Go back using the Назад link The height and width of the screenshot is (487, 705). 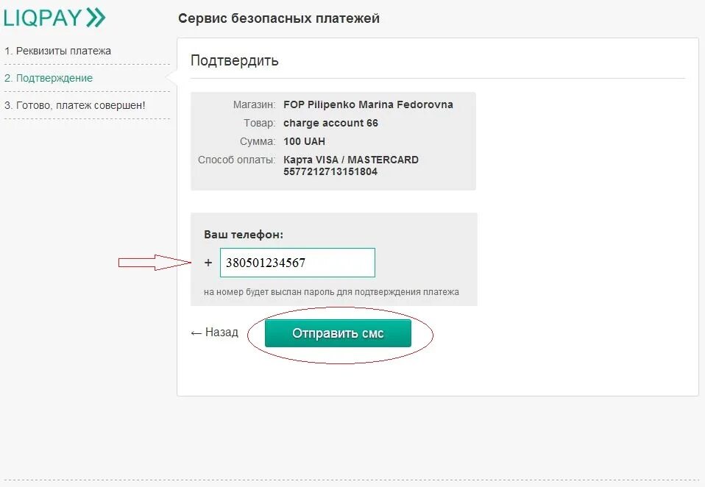pos(215,333)
